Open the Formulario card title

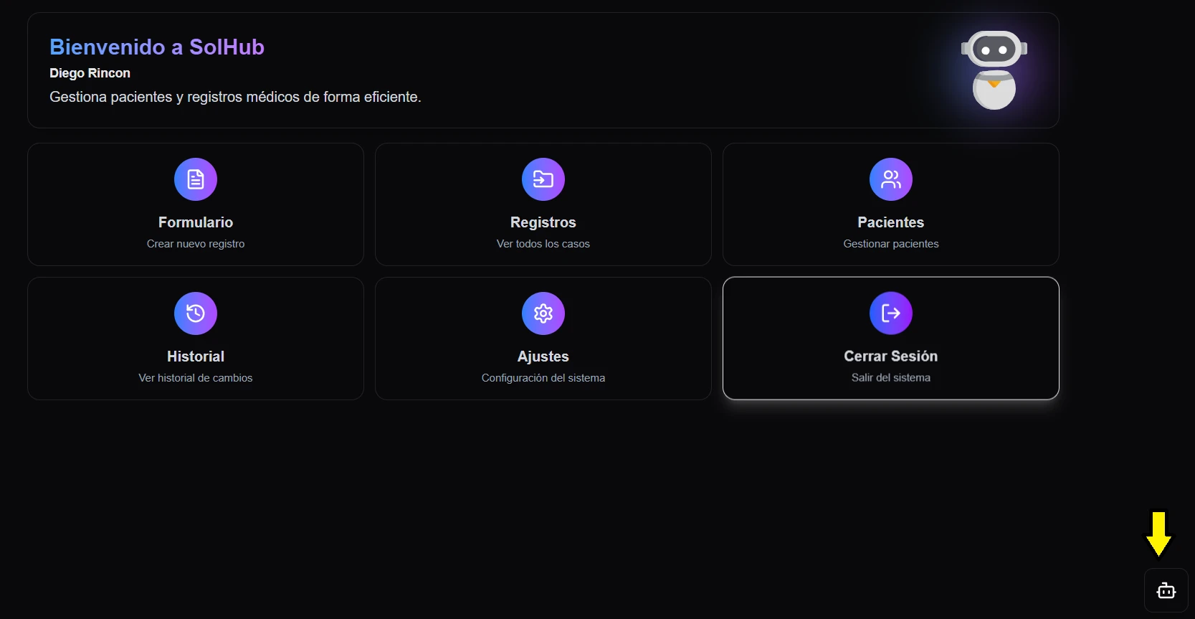(196, 222)
